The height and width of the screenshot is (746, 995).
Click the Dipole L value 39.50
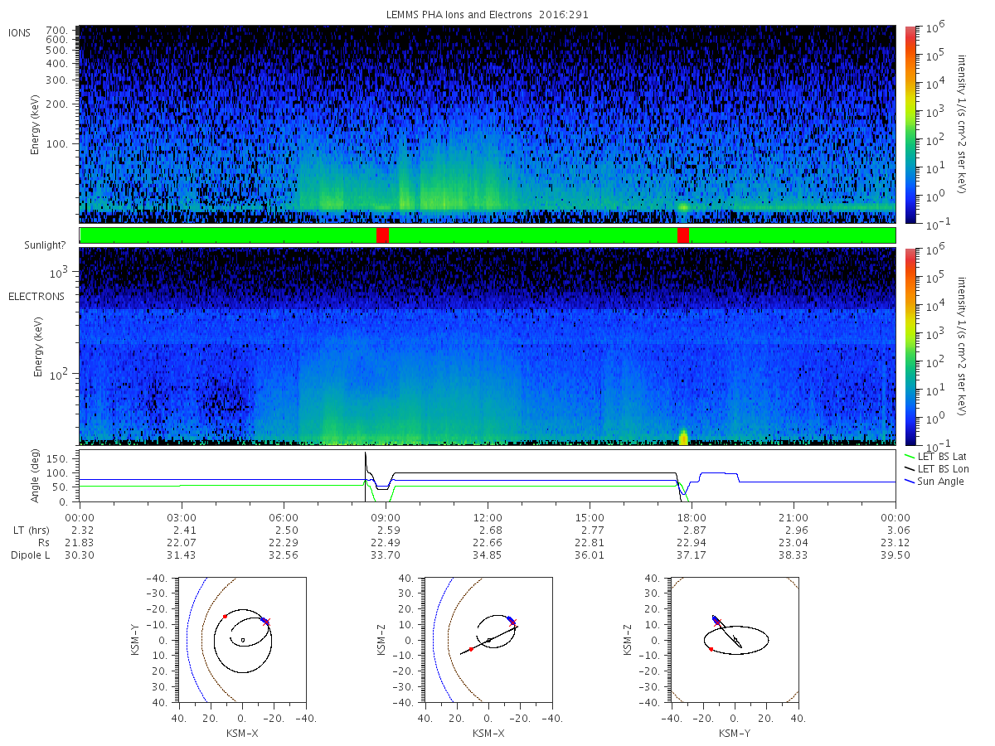click(x=895, y=555)
